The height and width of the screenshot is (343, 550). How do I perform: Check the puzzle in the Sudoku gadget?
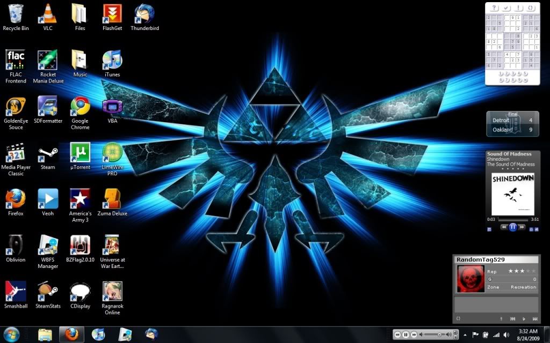point(506,8)
